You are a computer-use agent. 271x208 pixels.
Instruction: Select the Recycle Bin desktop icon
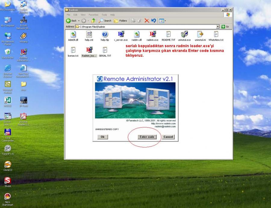[x=8, y=54]
